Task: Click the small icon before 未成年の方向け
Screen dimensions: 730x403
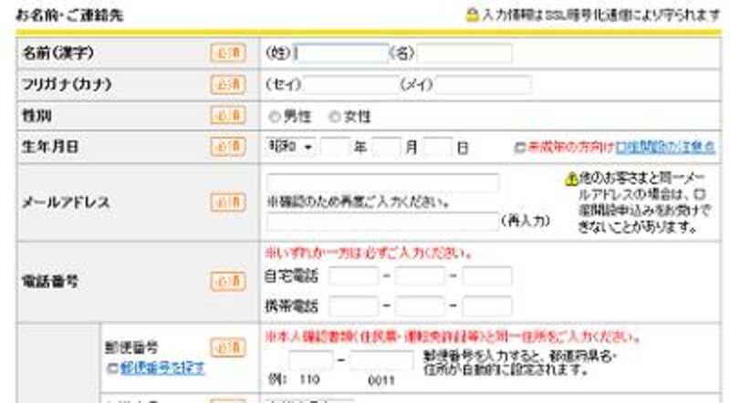Action: tap(519, 148)
